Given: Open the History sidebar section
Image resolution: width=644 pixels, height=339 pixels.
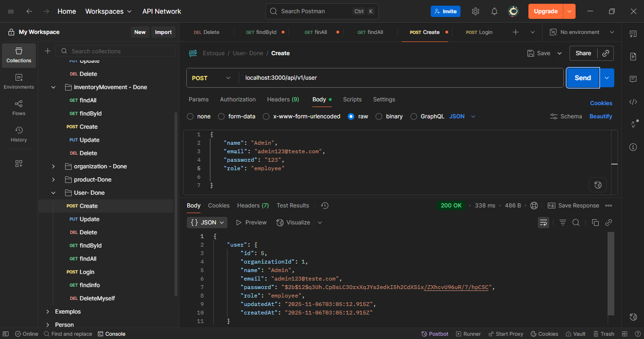Looking at the screenshot, I should coord(19,134).
